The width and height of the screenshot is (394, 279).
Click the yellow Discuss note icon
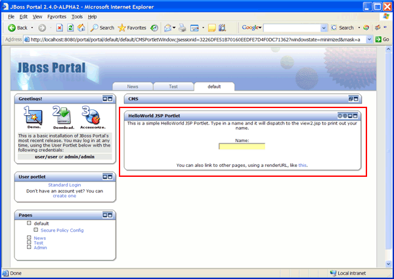[212, 28]
